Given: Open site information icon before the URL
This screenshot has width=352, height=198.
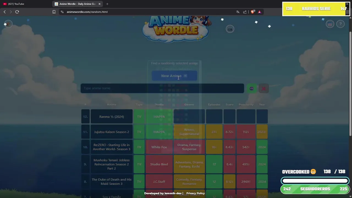Looking at the screenshot, I should pyautogui.click(x=62, y=12).
